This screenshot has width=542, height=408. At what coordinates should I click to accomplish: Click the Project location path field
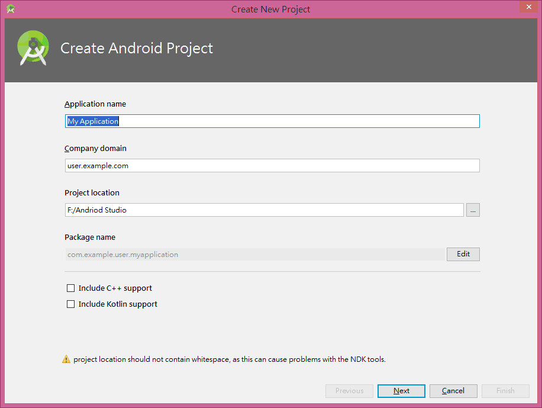click(264, 210)
